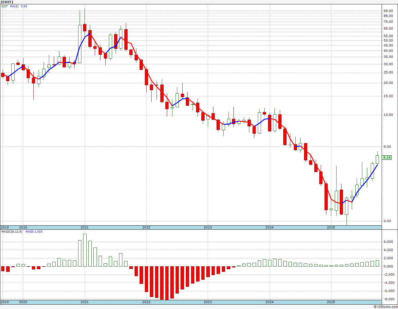Click the tallest green MACD bar in 2021
The width and height of the screenshot is (398, 309).
(x=85, y=250)
